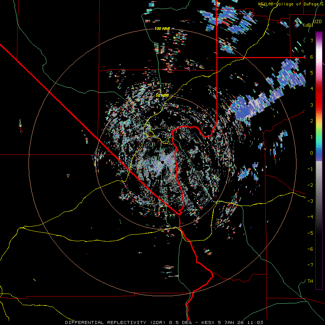325x325 pixels.
Task: Click the "3" value on the color scale
Action: tap(312, 105)
